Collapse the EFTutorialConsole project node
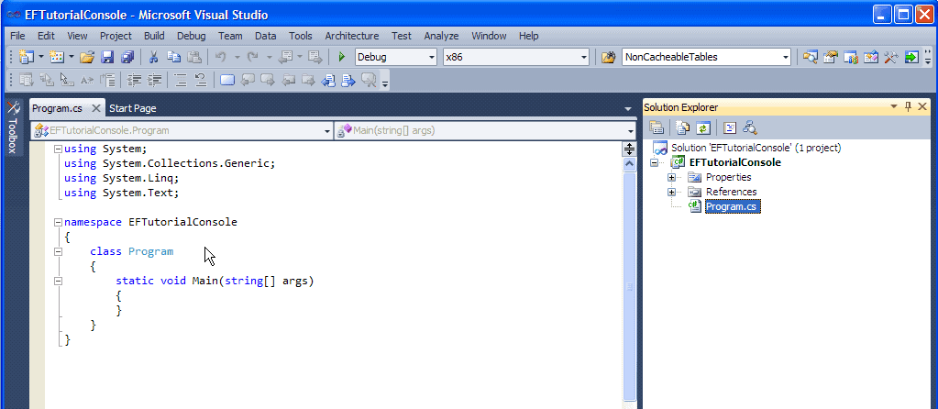 (654, 162)
